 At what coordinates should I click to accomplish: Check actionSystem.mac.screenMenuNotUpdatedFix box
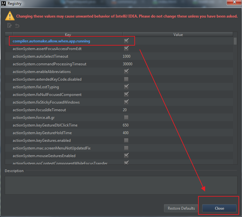[126, 148]
